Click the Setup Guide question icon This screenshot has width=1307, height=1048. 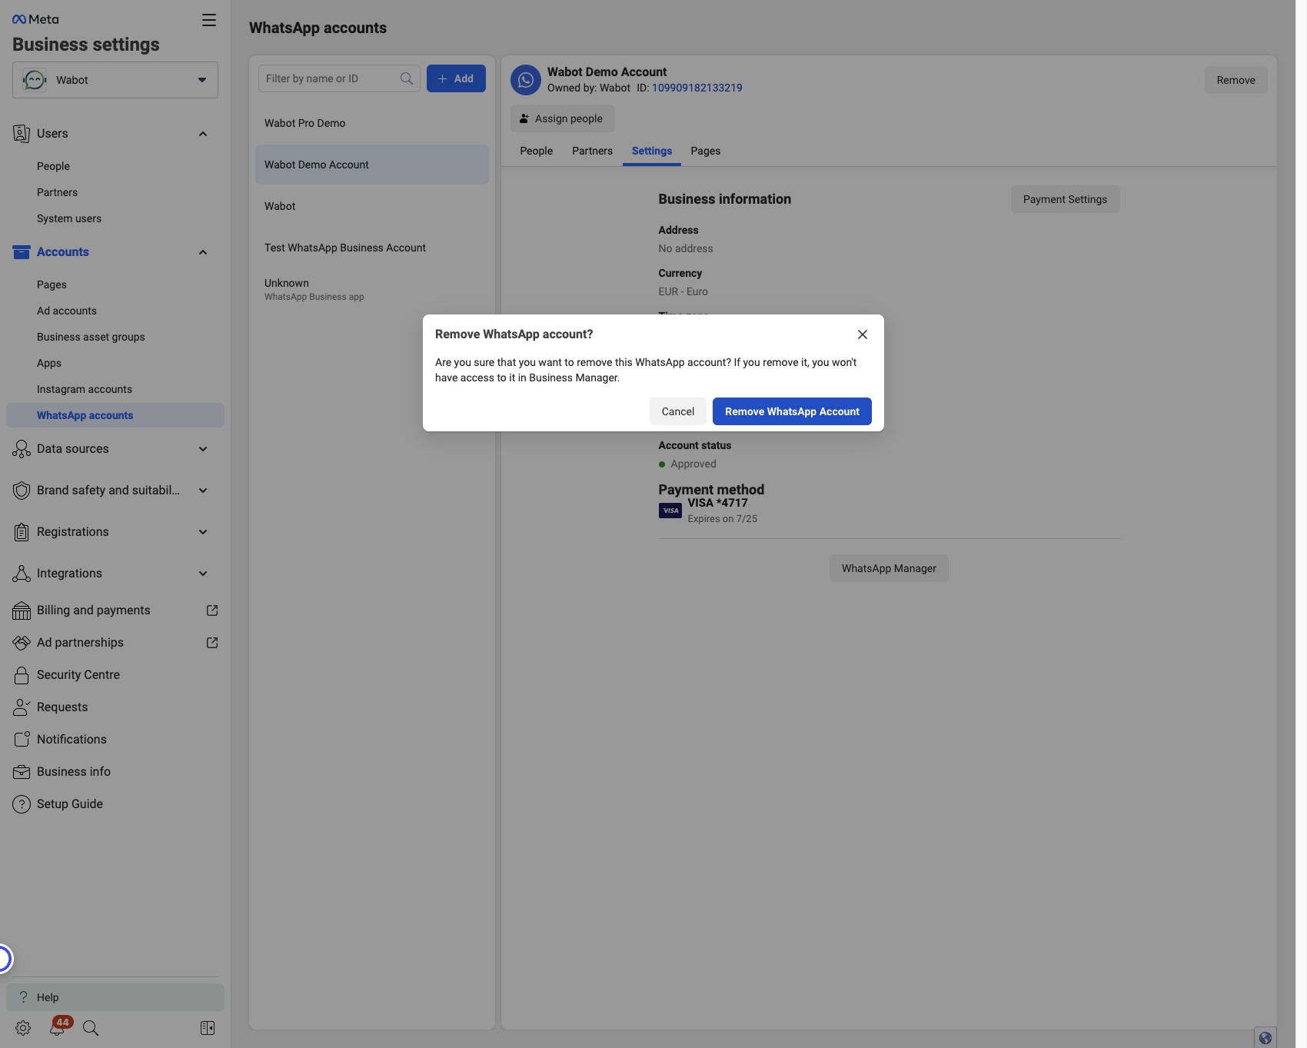click(x=22, y=804)
